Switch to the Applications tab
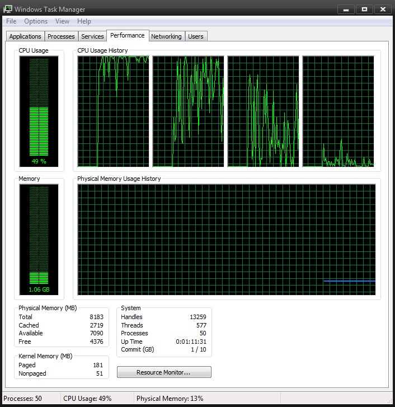The height and width of the screenshot is (407, 395). [25, 36]
